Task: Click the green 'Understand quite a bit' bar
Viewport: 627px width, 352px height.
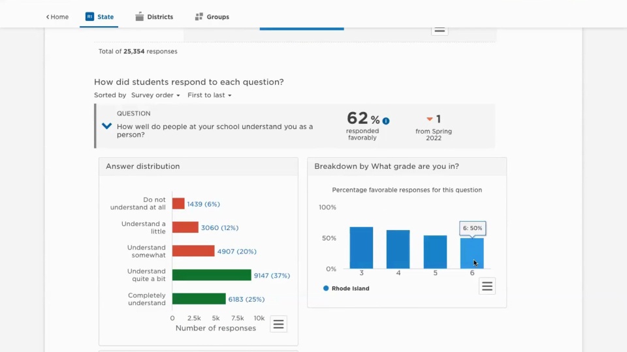Action: 212,274
